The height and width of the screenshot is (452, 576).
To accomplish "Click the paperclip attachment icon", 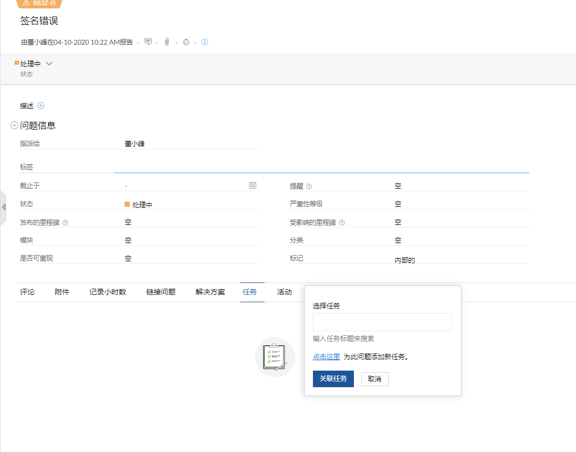I will click(x=167, y=42).
